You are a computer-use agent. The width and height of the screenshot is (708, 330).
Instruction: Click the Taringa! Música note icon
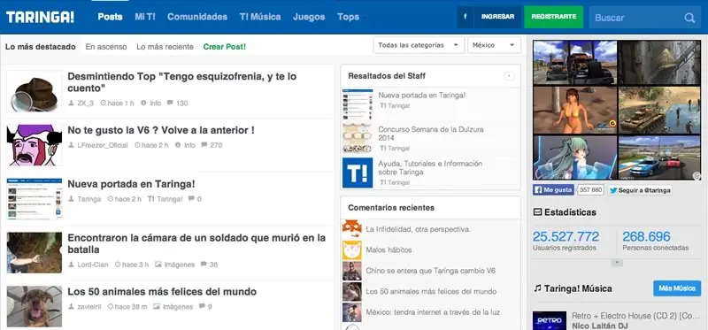click(537, 288)
